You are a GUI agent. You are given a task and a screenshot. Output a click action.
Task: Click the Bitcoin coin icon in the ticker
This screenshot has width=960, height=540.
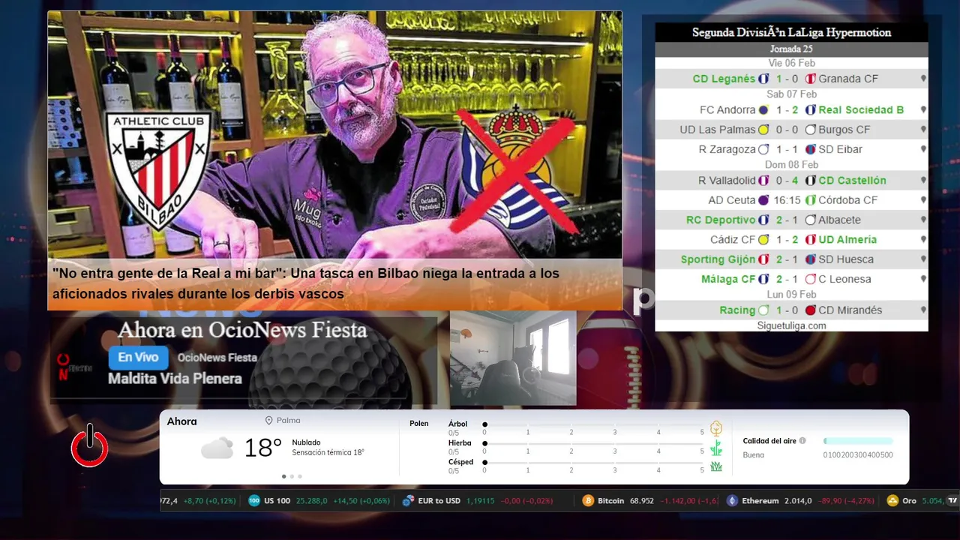click(x=588, y=501)
